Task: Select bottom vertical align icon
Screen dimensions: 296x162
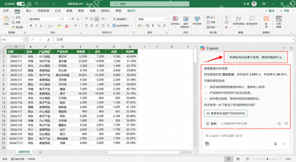Action: point(97,19)
